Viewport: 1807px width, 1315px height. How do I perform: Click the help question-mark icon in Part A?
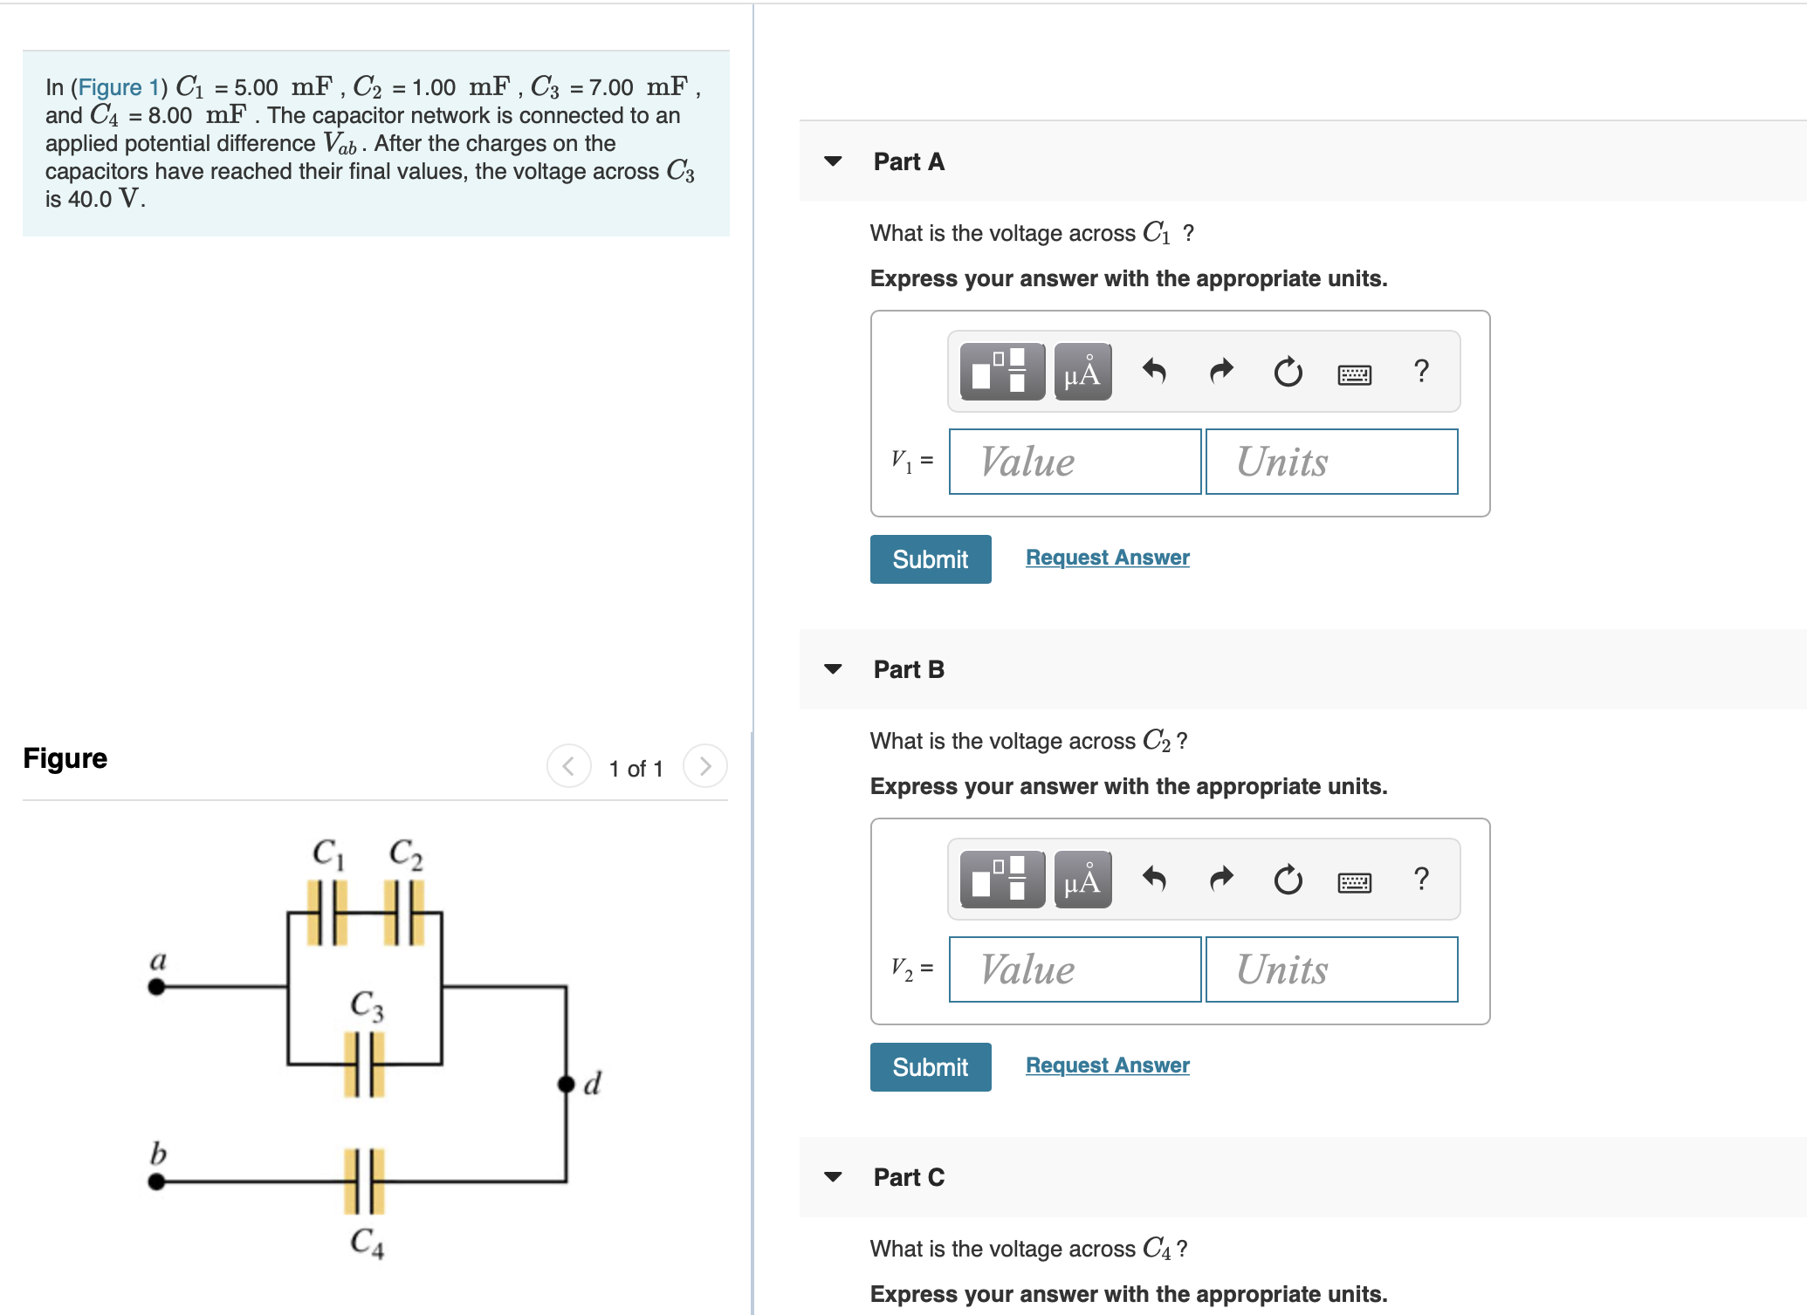[1421, 372]
